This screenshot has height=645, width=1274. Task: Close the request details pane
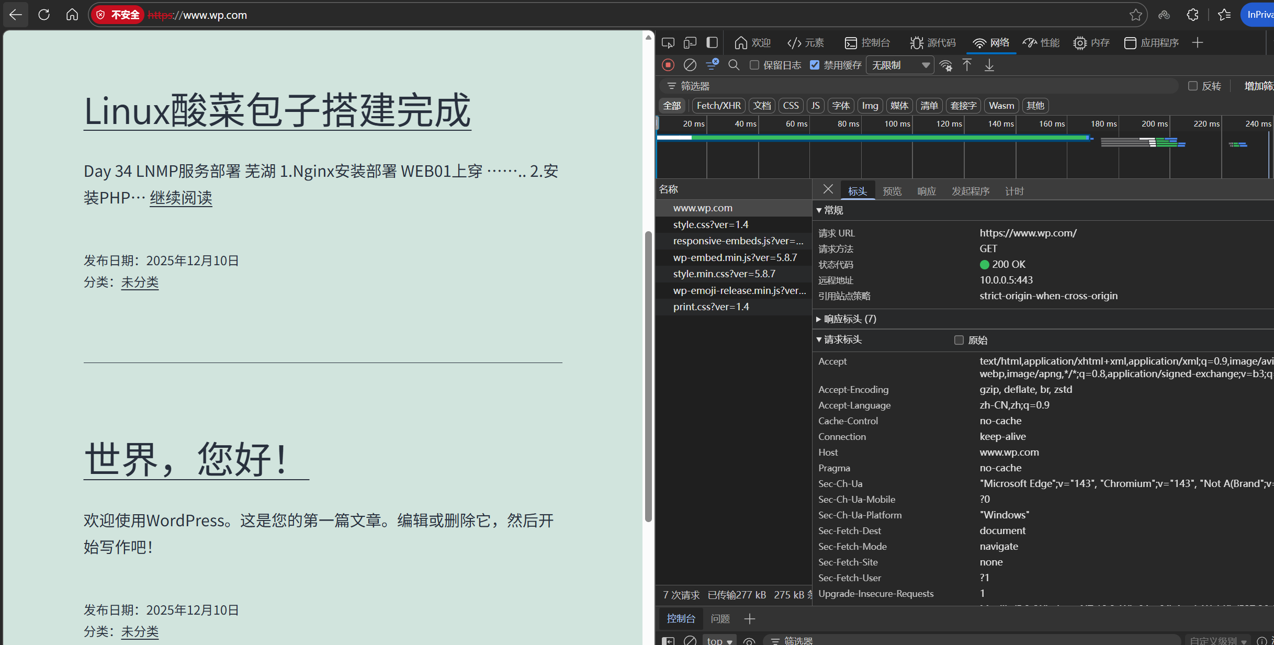[x=828, y=189]
